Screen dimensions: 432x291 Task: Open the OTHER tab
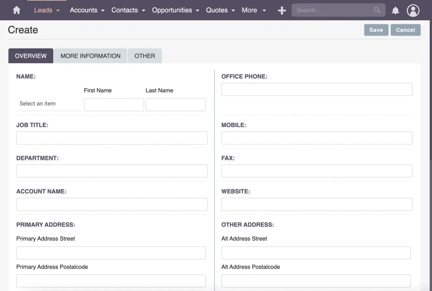tap(145, 56)
